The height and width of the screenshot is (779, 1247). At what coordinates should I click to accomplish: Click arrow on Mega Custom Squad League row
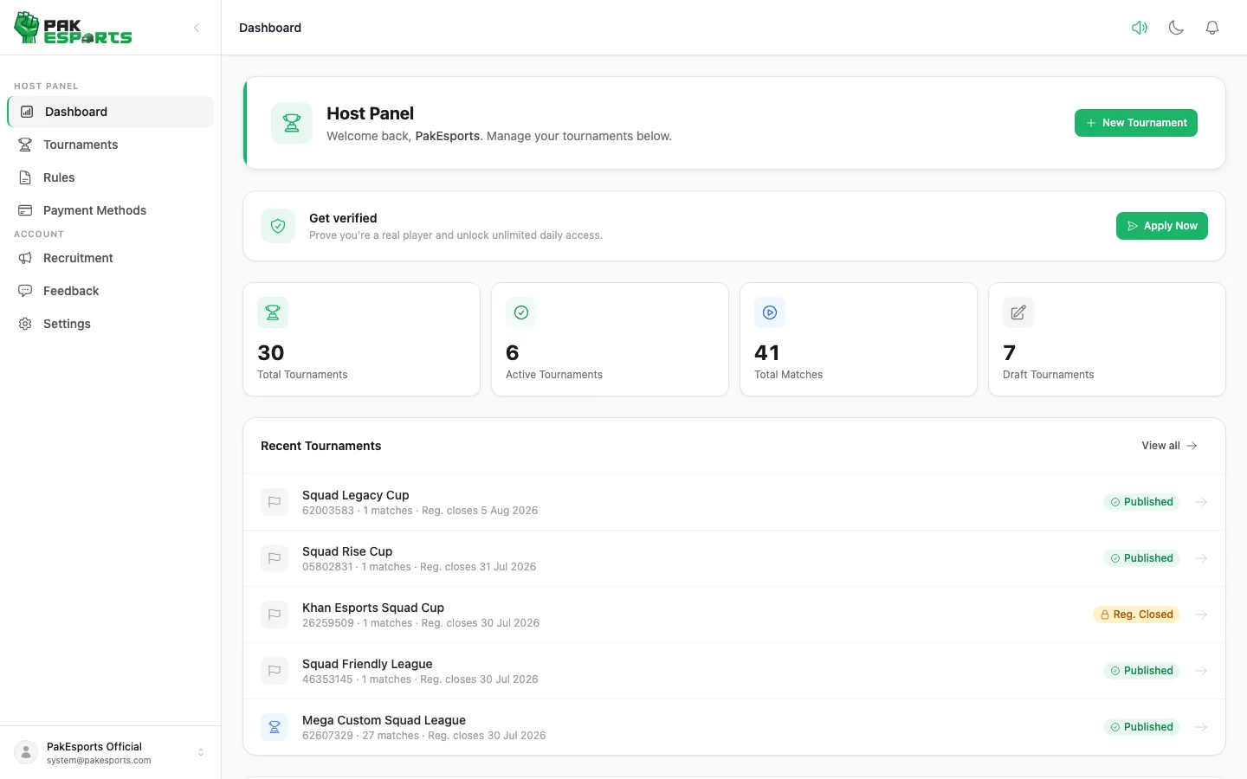point(1201,727)
